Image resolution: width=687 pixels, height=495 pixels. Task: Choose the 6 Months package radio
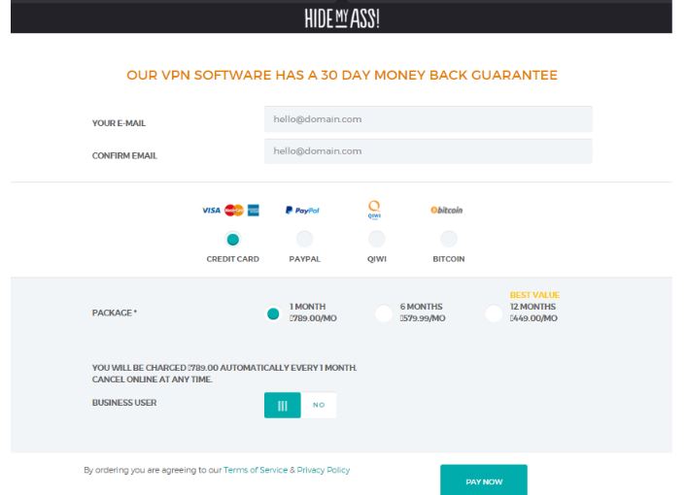pyautogui.click(x=384, y=313)
